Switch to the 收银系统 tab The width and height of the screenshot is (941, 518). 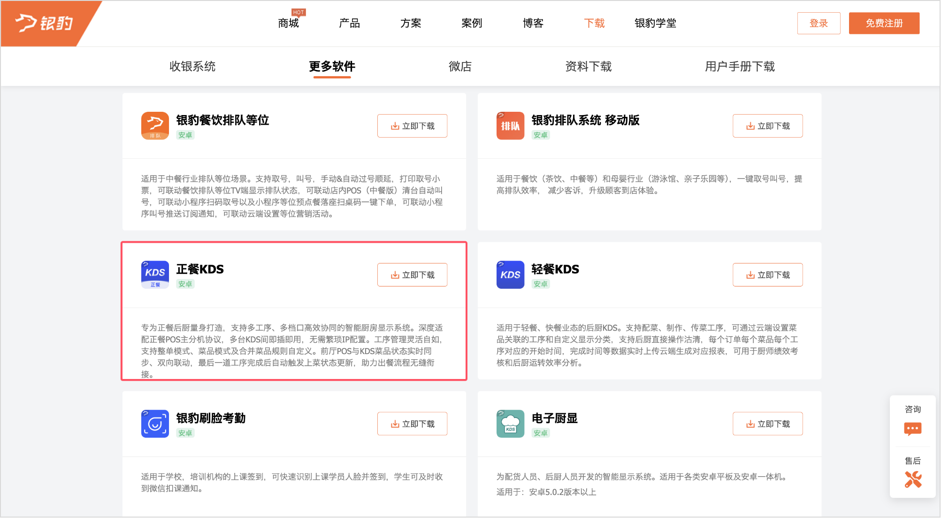pos(192,66)
